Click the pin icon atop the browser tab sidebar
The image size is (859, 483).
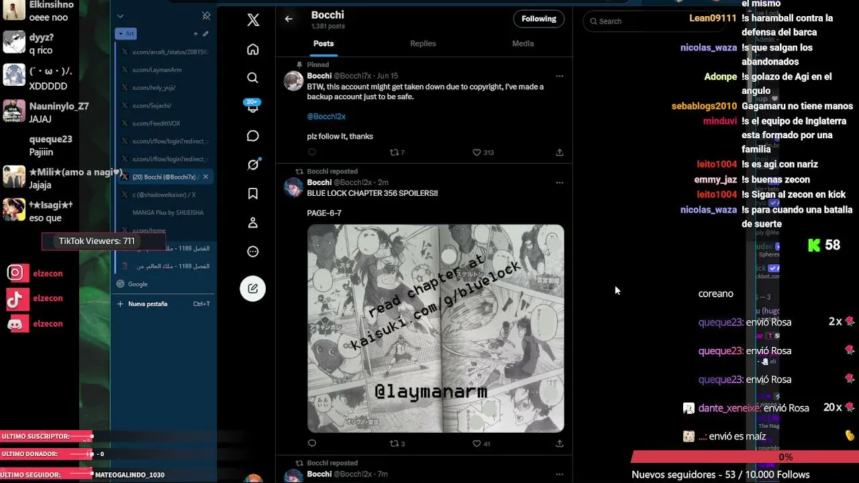pos(206,16)
